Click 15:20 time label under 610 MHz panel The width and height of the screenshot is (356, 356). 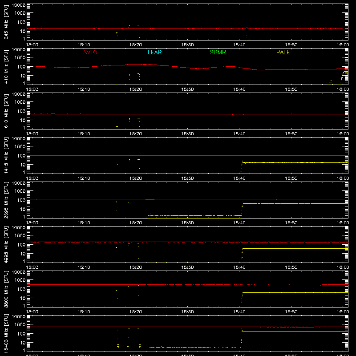coord(136,134)
